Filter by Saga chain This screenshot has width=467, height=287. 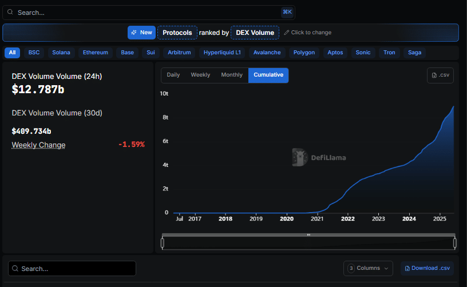coord(414,53)
